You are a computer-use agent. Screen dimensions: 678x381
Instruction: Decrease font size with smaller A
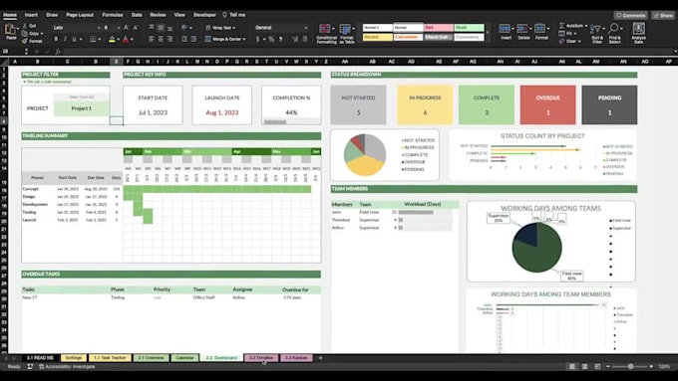point(136,28)
